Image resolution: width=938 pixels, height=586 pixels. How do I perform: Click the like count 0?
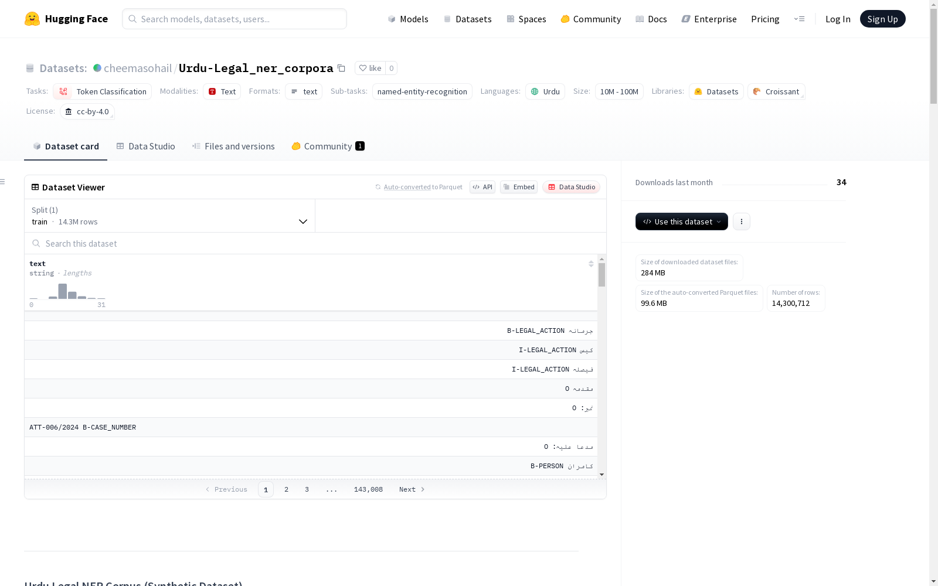coord(391,68)
